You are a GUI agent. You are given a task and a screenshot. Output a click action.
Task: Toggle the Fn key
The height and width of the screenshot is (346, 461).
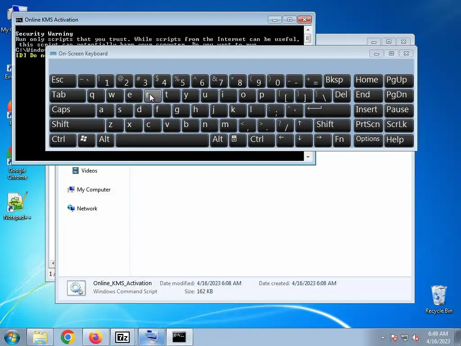point(342,140)
